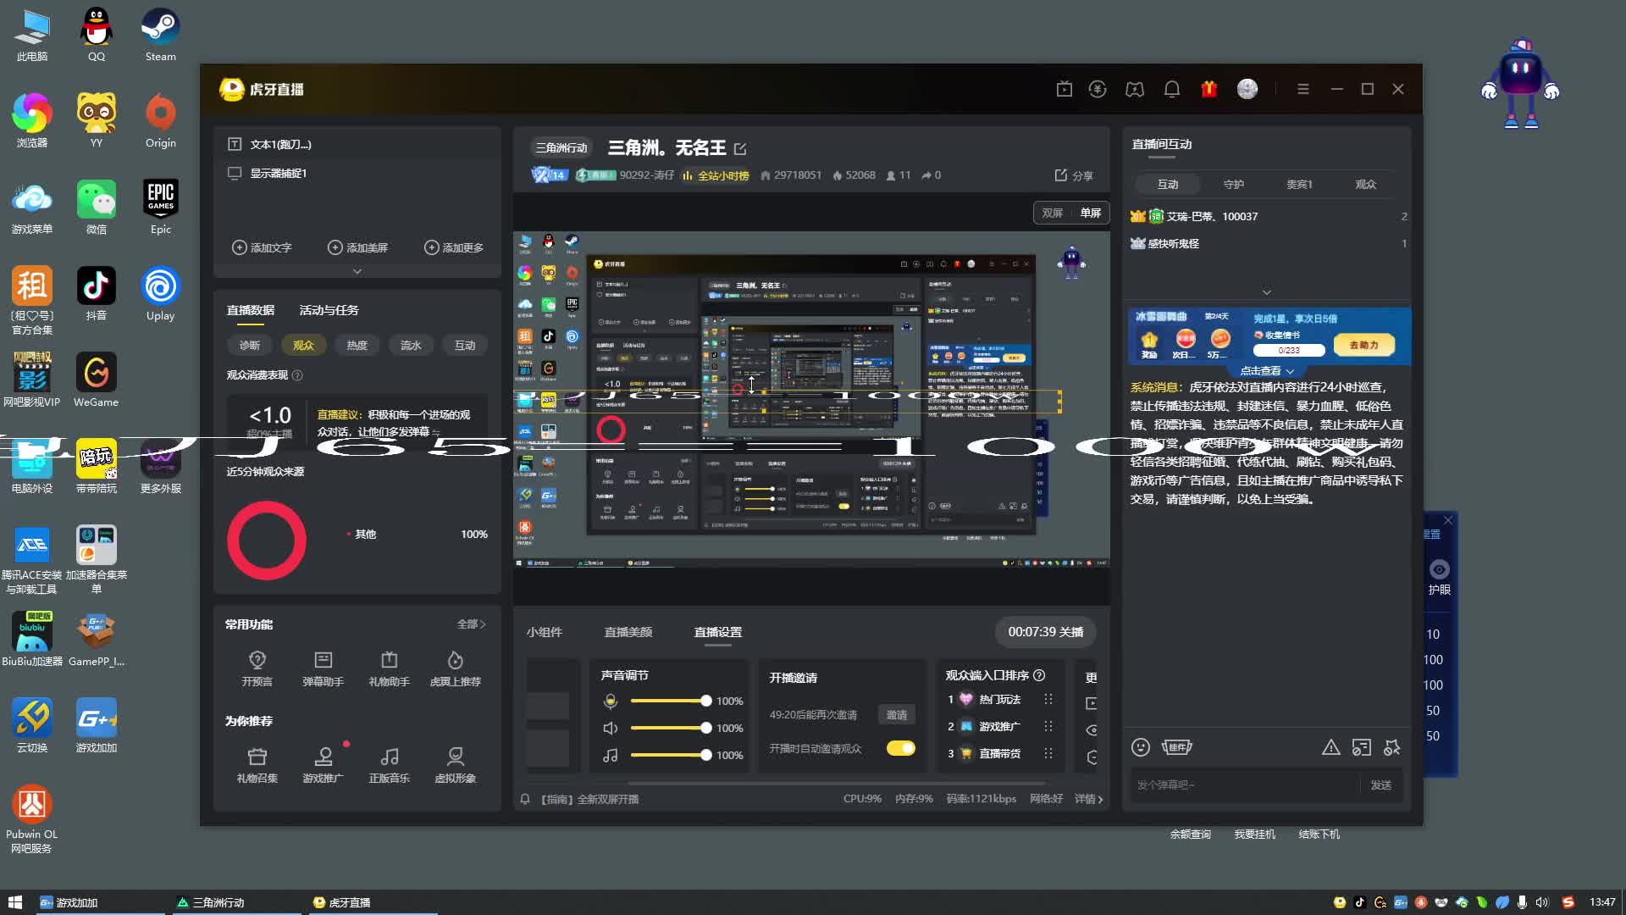1626x915 pixels.
Task: Click the gift box icon in title bar
Action: [x=1208, y=89]
